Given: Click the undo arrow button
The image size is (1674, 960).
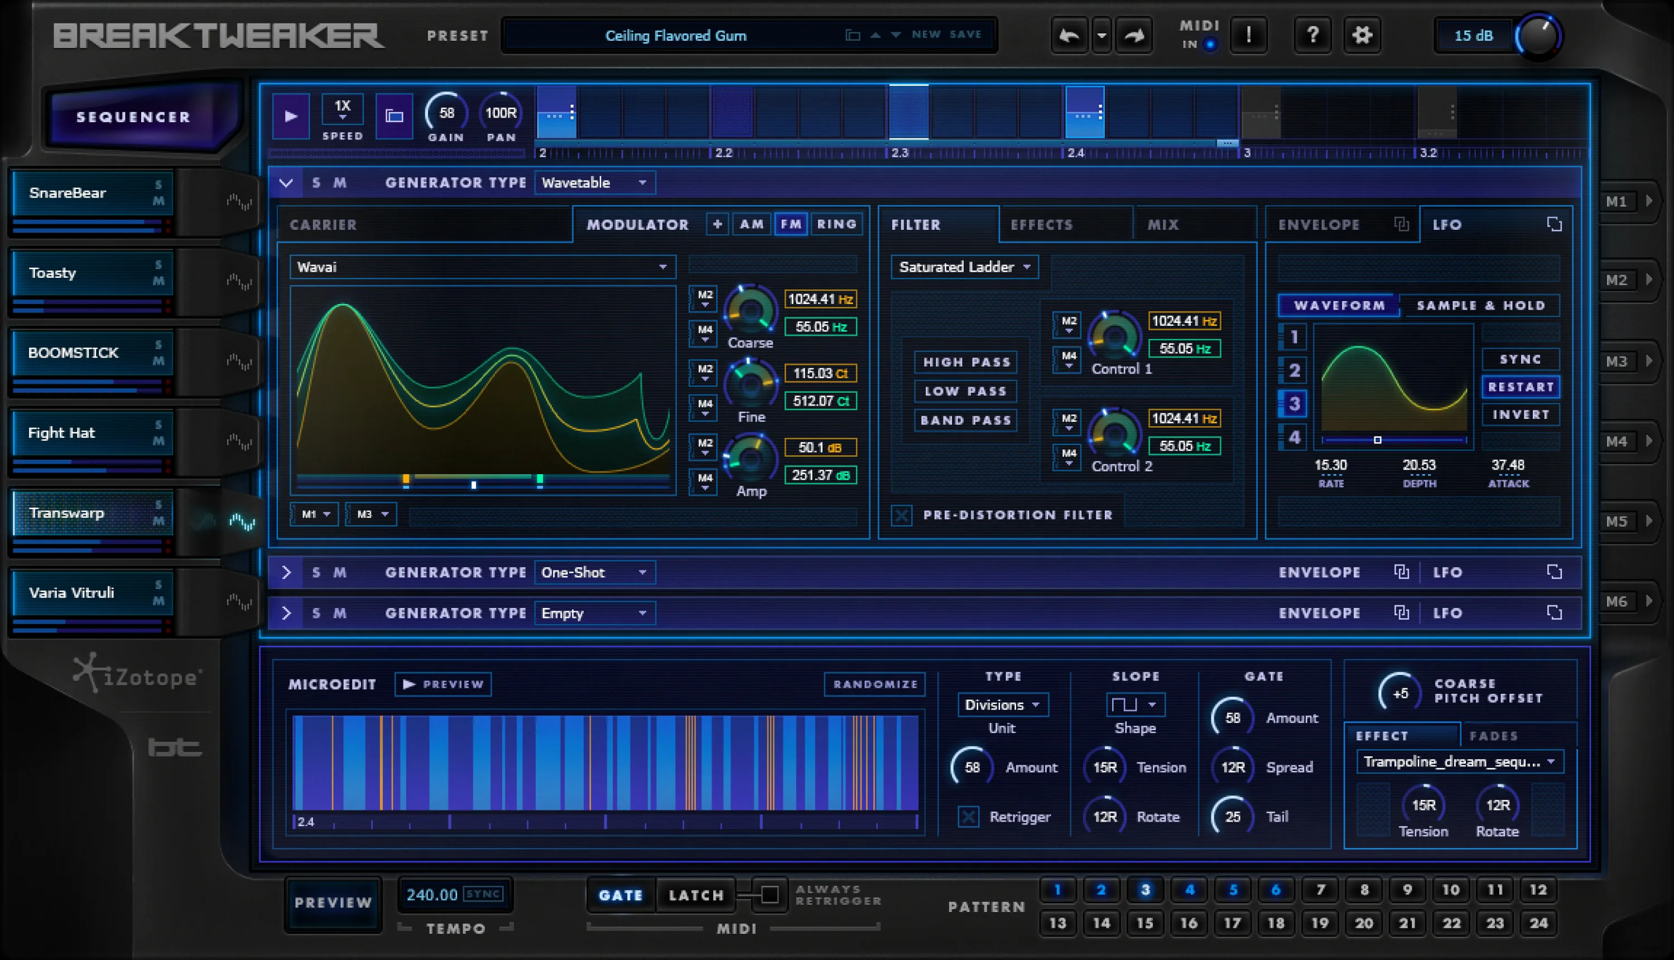Looking at the screenshot, I should pyautogui.click(x=1069, y=36).
